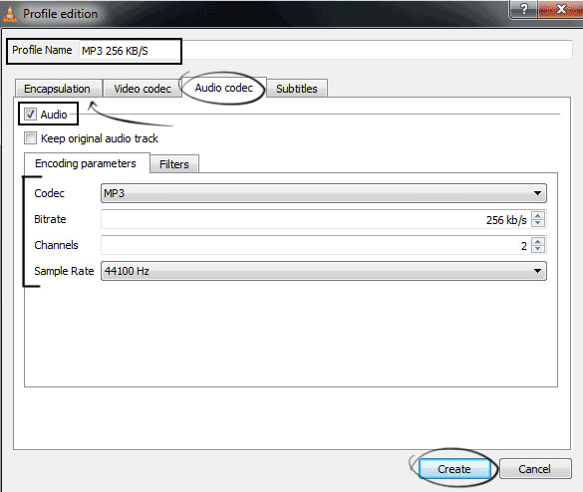
Task: Toggle the Audio checkbox
Action: tap(30, 115)
